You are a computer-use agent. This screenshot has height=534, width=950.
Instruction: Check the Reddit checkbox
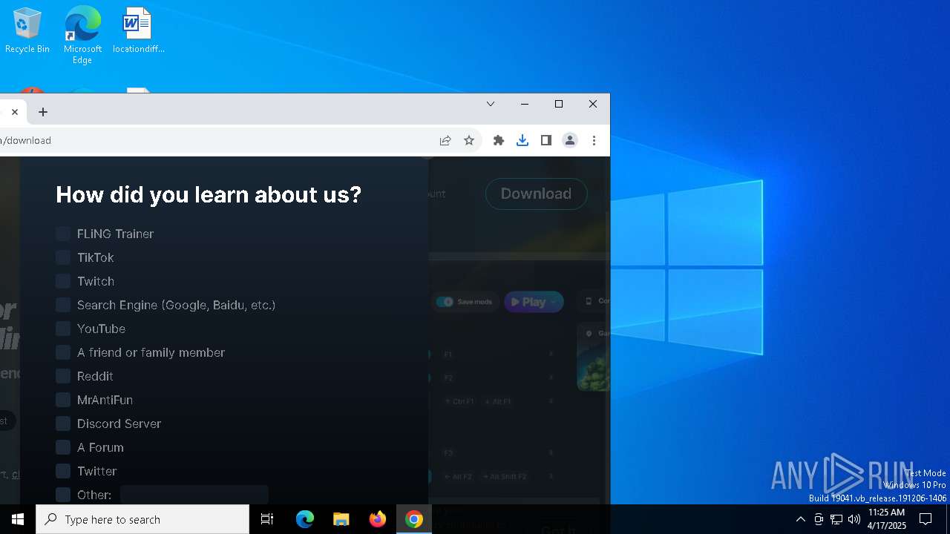tap(63, 376)
